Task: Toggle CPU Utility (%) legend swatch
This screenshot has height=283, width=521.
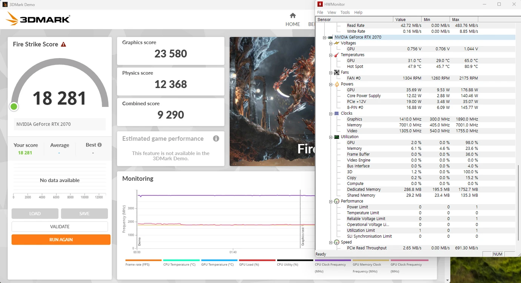Action: (x=295, y=260)
